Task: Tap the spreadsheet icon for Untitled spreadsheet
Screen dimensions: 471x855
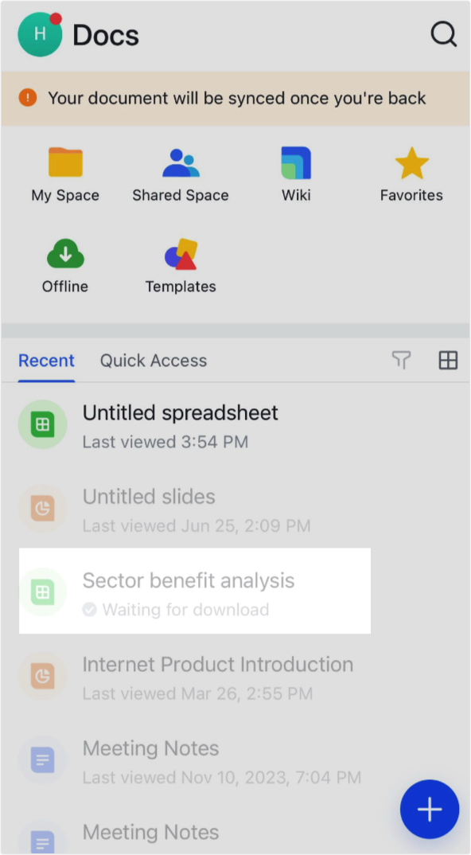Action: [x=42, y=424]
